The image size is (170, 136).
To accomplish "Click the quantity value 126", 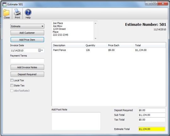I will tap(88, 50).
